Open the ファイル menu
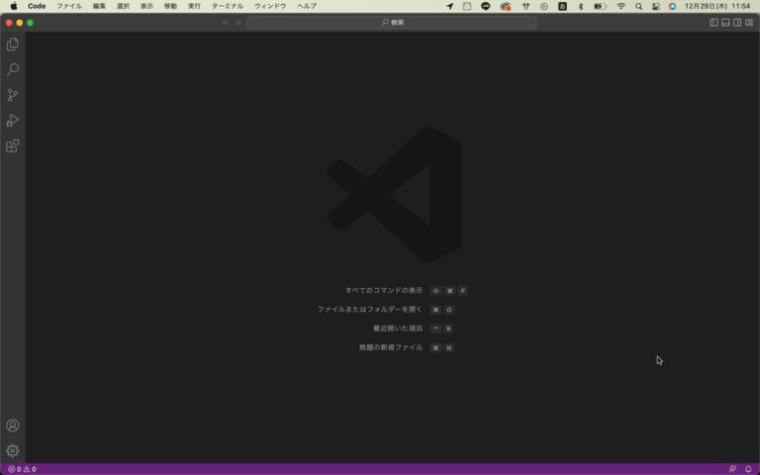The height and width of the screenshot is (475, 760). tap(69, 6)
